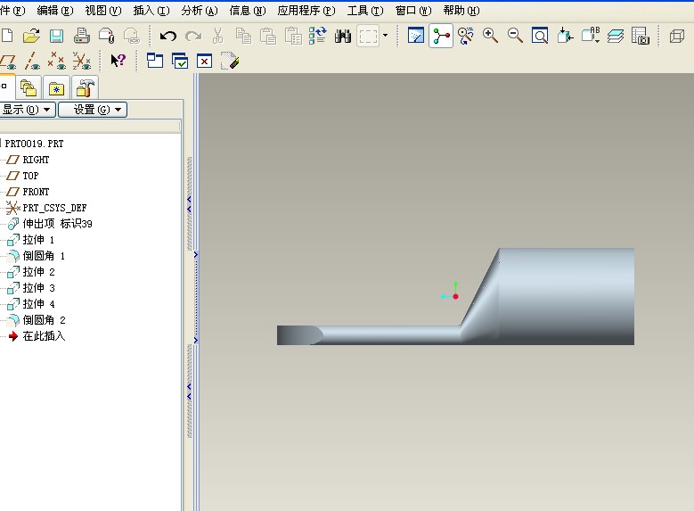Select PRT0019.PRT root in model tree
The width and height of the screenshot is (694, 511).
(x=34, y=144)
